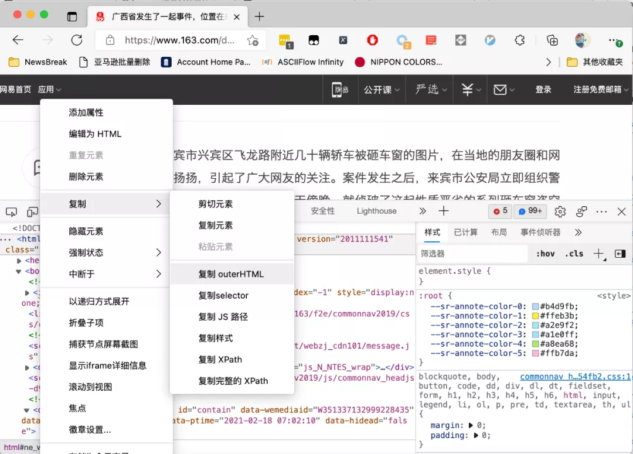
Task: Select 隐藏元素 in context menu
Action: (107, 231)
